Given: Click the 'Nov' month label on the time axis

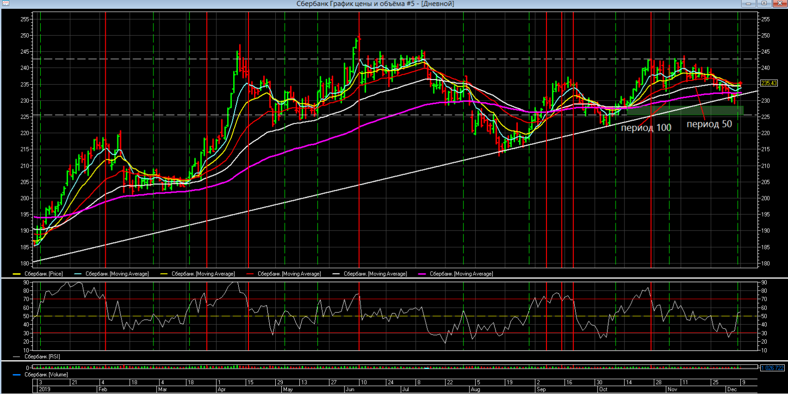Looking at the screenshot, I should 673,389.
